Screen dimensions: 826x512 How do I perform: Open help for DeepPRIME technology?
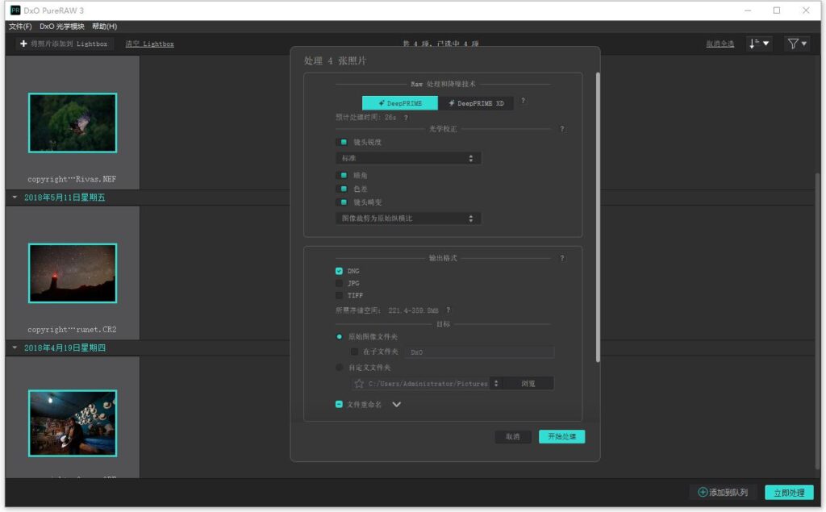pyautogui.click(x=523, y=101)
